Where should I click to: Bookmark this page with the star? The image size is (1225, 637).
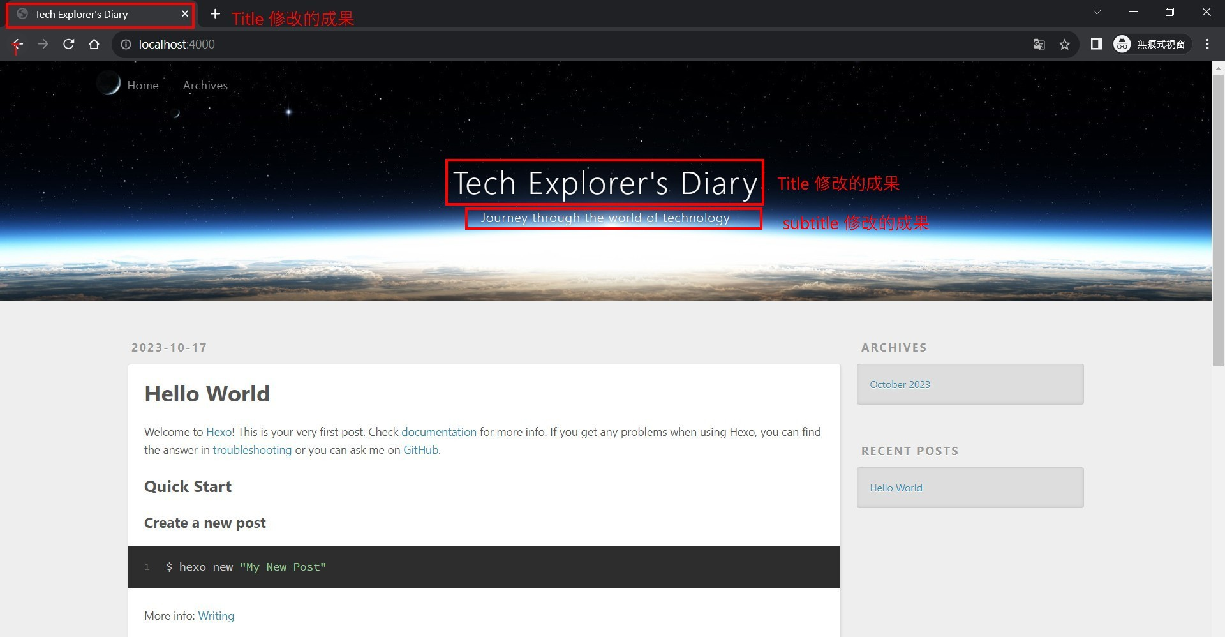(1064, 44)
